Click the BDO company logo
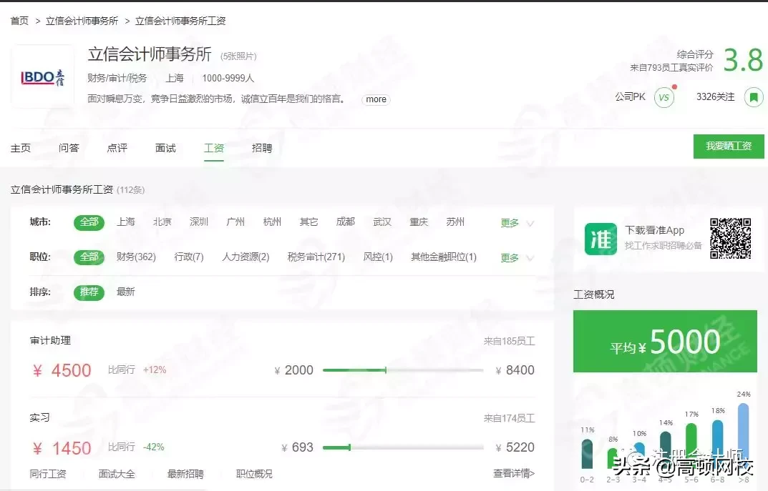This screenshot has width=768, height=491. tap(42, 74)
